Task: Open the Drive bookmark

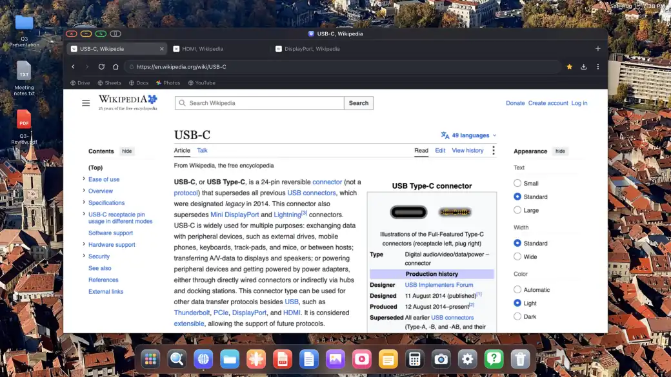Action: [80, 83]
